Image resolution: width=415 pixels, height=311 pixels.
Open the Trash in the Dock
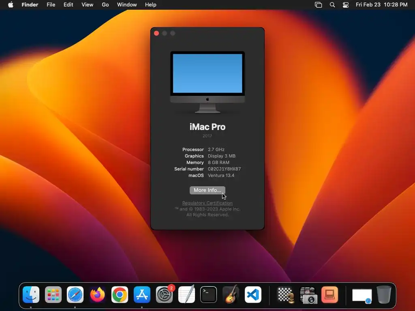(384, 295)
